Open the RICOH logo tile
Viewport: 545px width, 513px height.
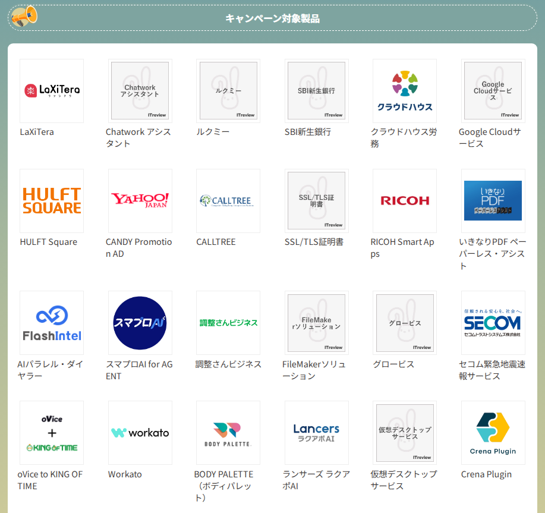tap(405, 201)
